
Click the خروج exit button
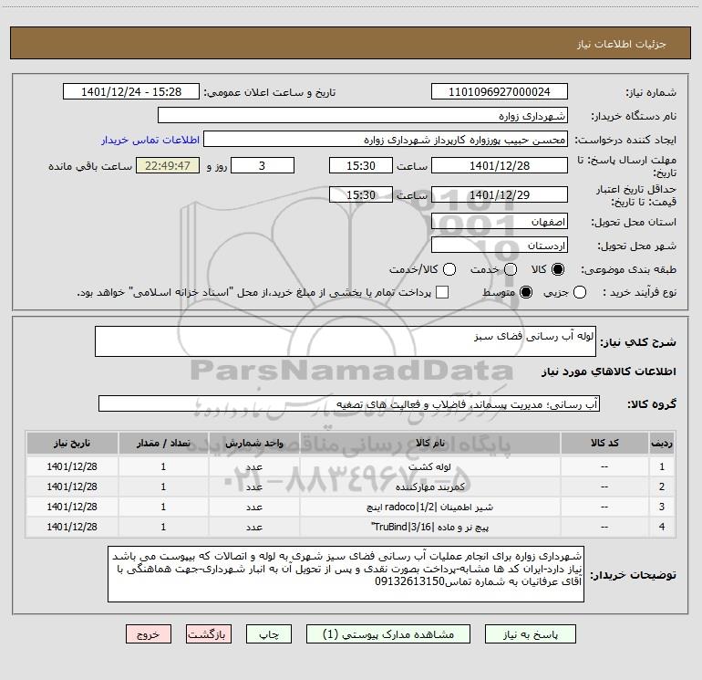[149, 634]
